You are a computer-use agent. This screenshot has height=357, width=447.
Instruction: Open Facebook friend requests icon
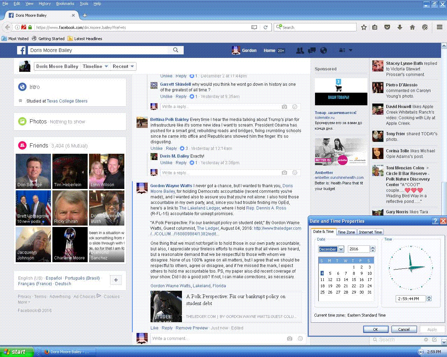(x=300, y=51)
